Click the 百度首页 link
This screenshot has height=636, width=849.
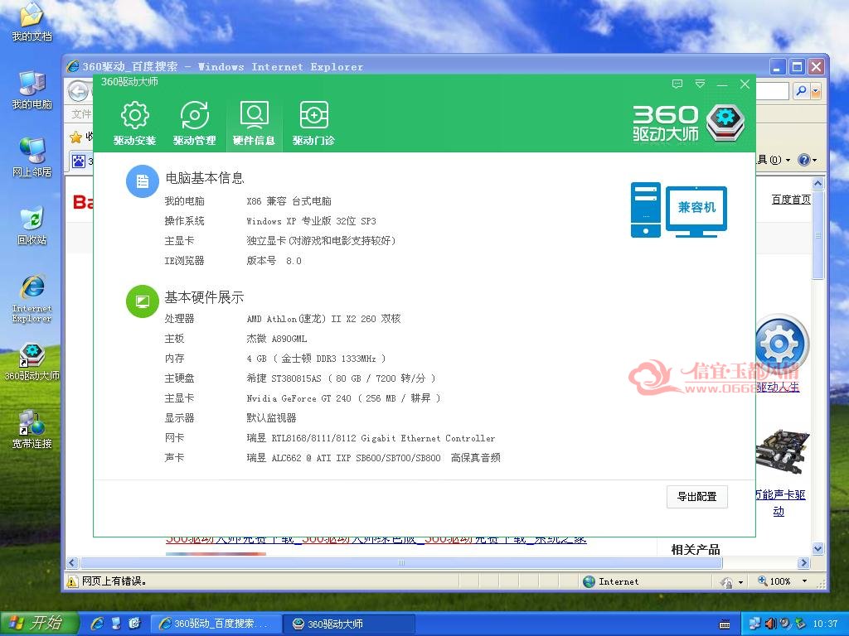791,200
